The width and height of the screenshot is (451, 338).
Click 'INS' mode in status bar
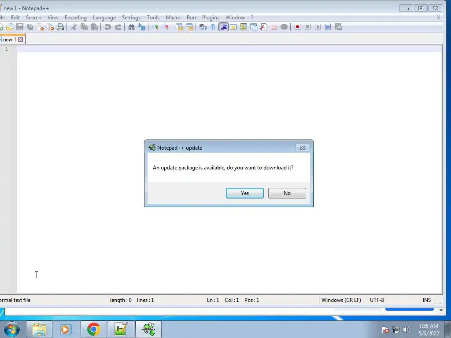(x=426, y=300)
